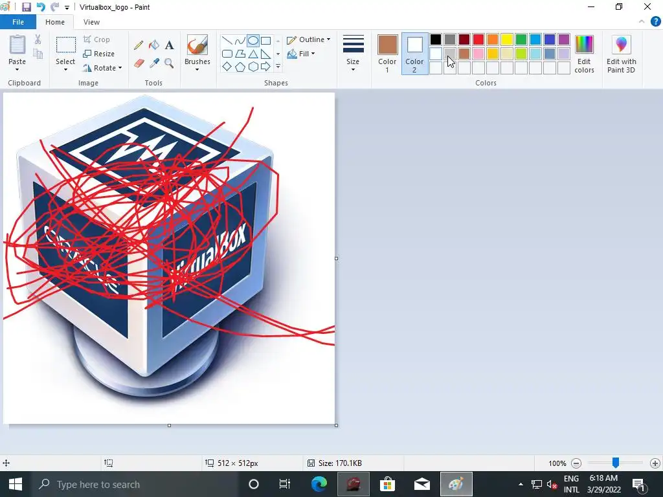
Task: Click the Crop button
Action: point(97,39)
